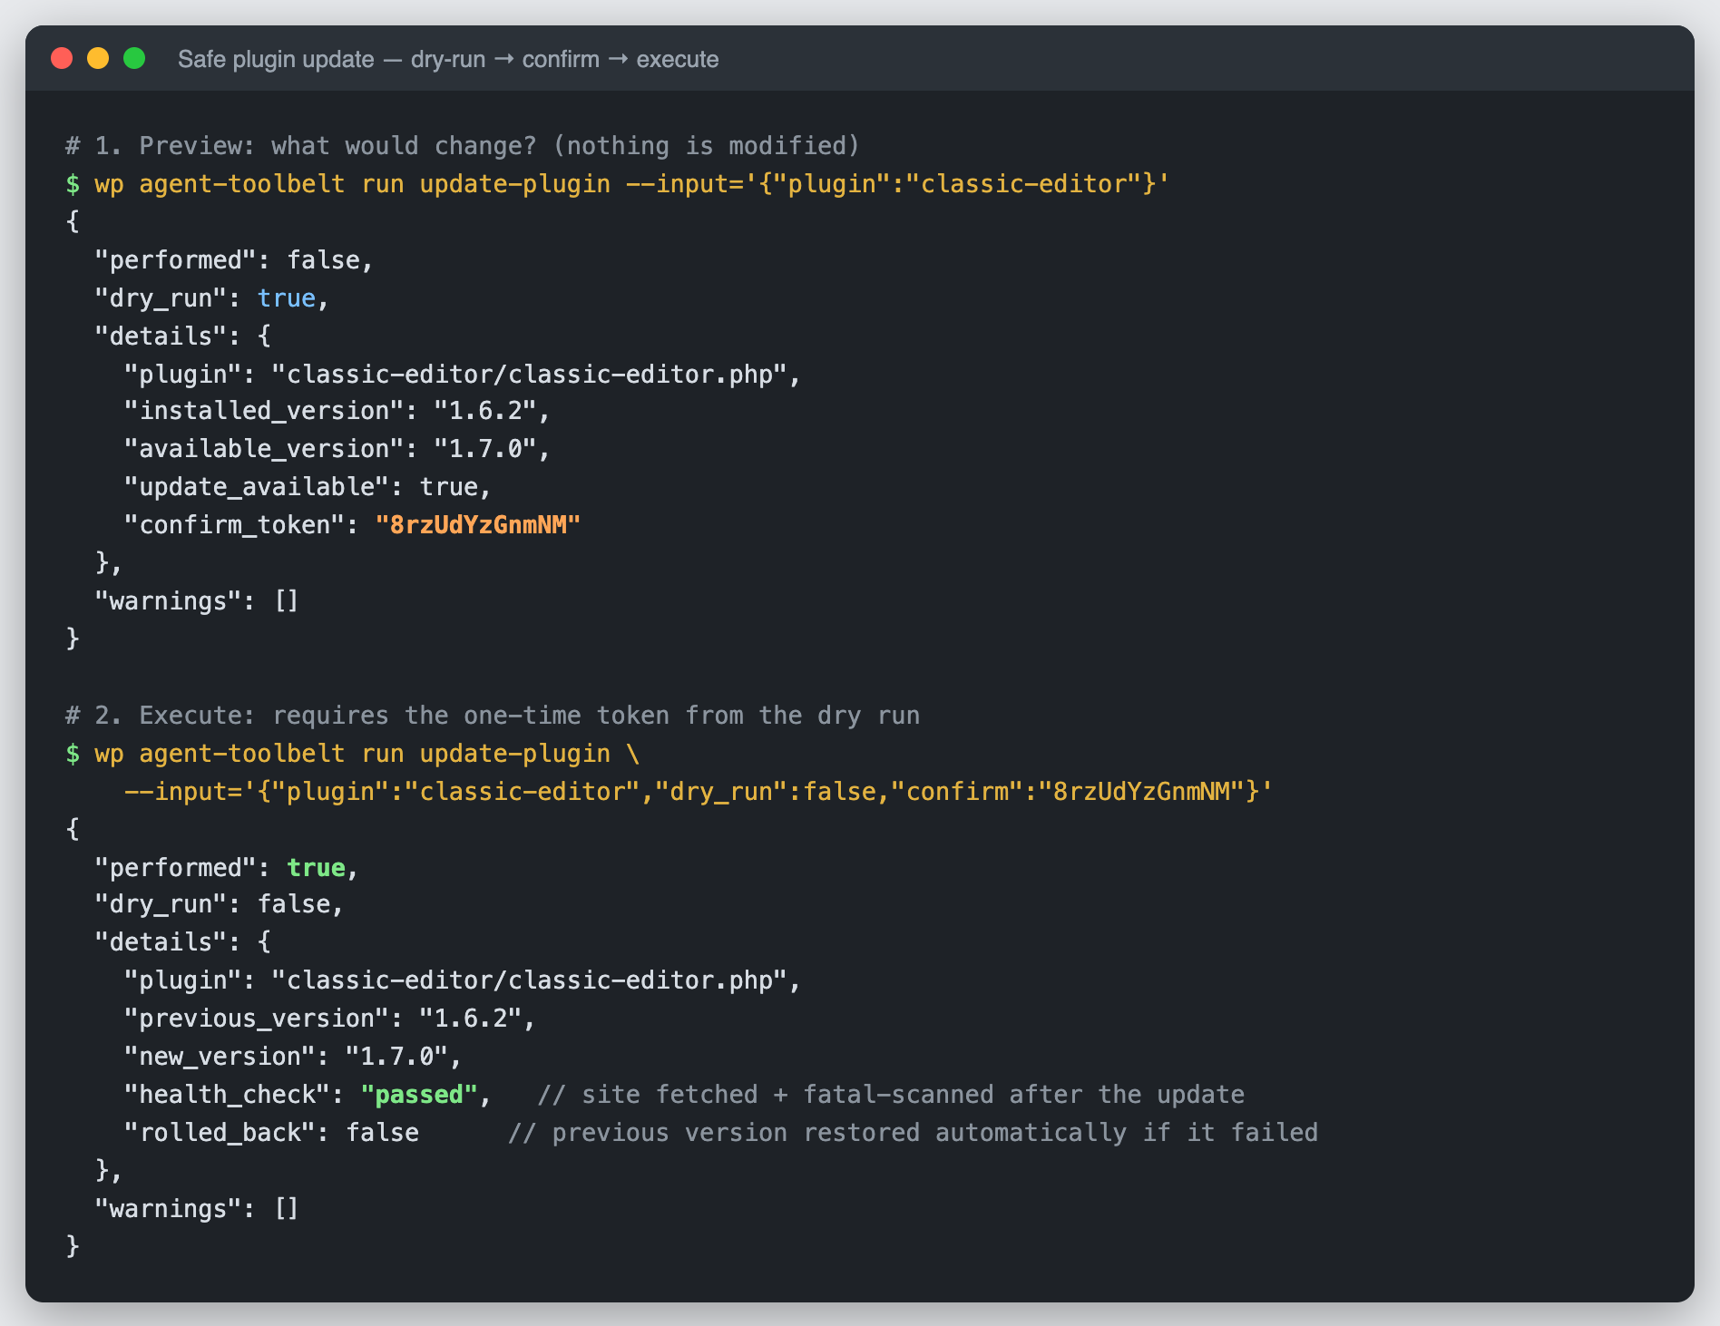
Task: Click the '"installed_version": "1.6.2"' line
Action: (x=337, y=411)
